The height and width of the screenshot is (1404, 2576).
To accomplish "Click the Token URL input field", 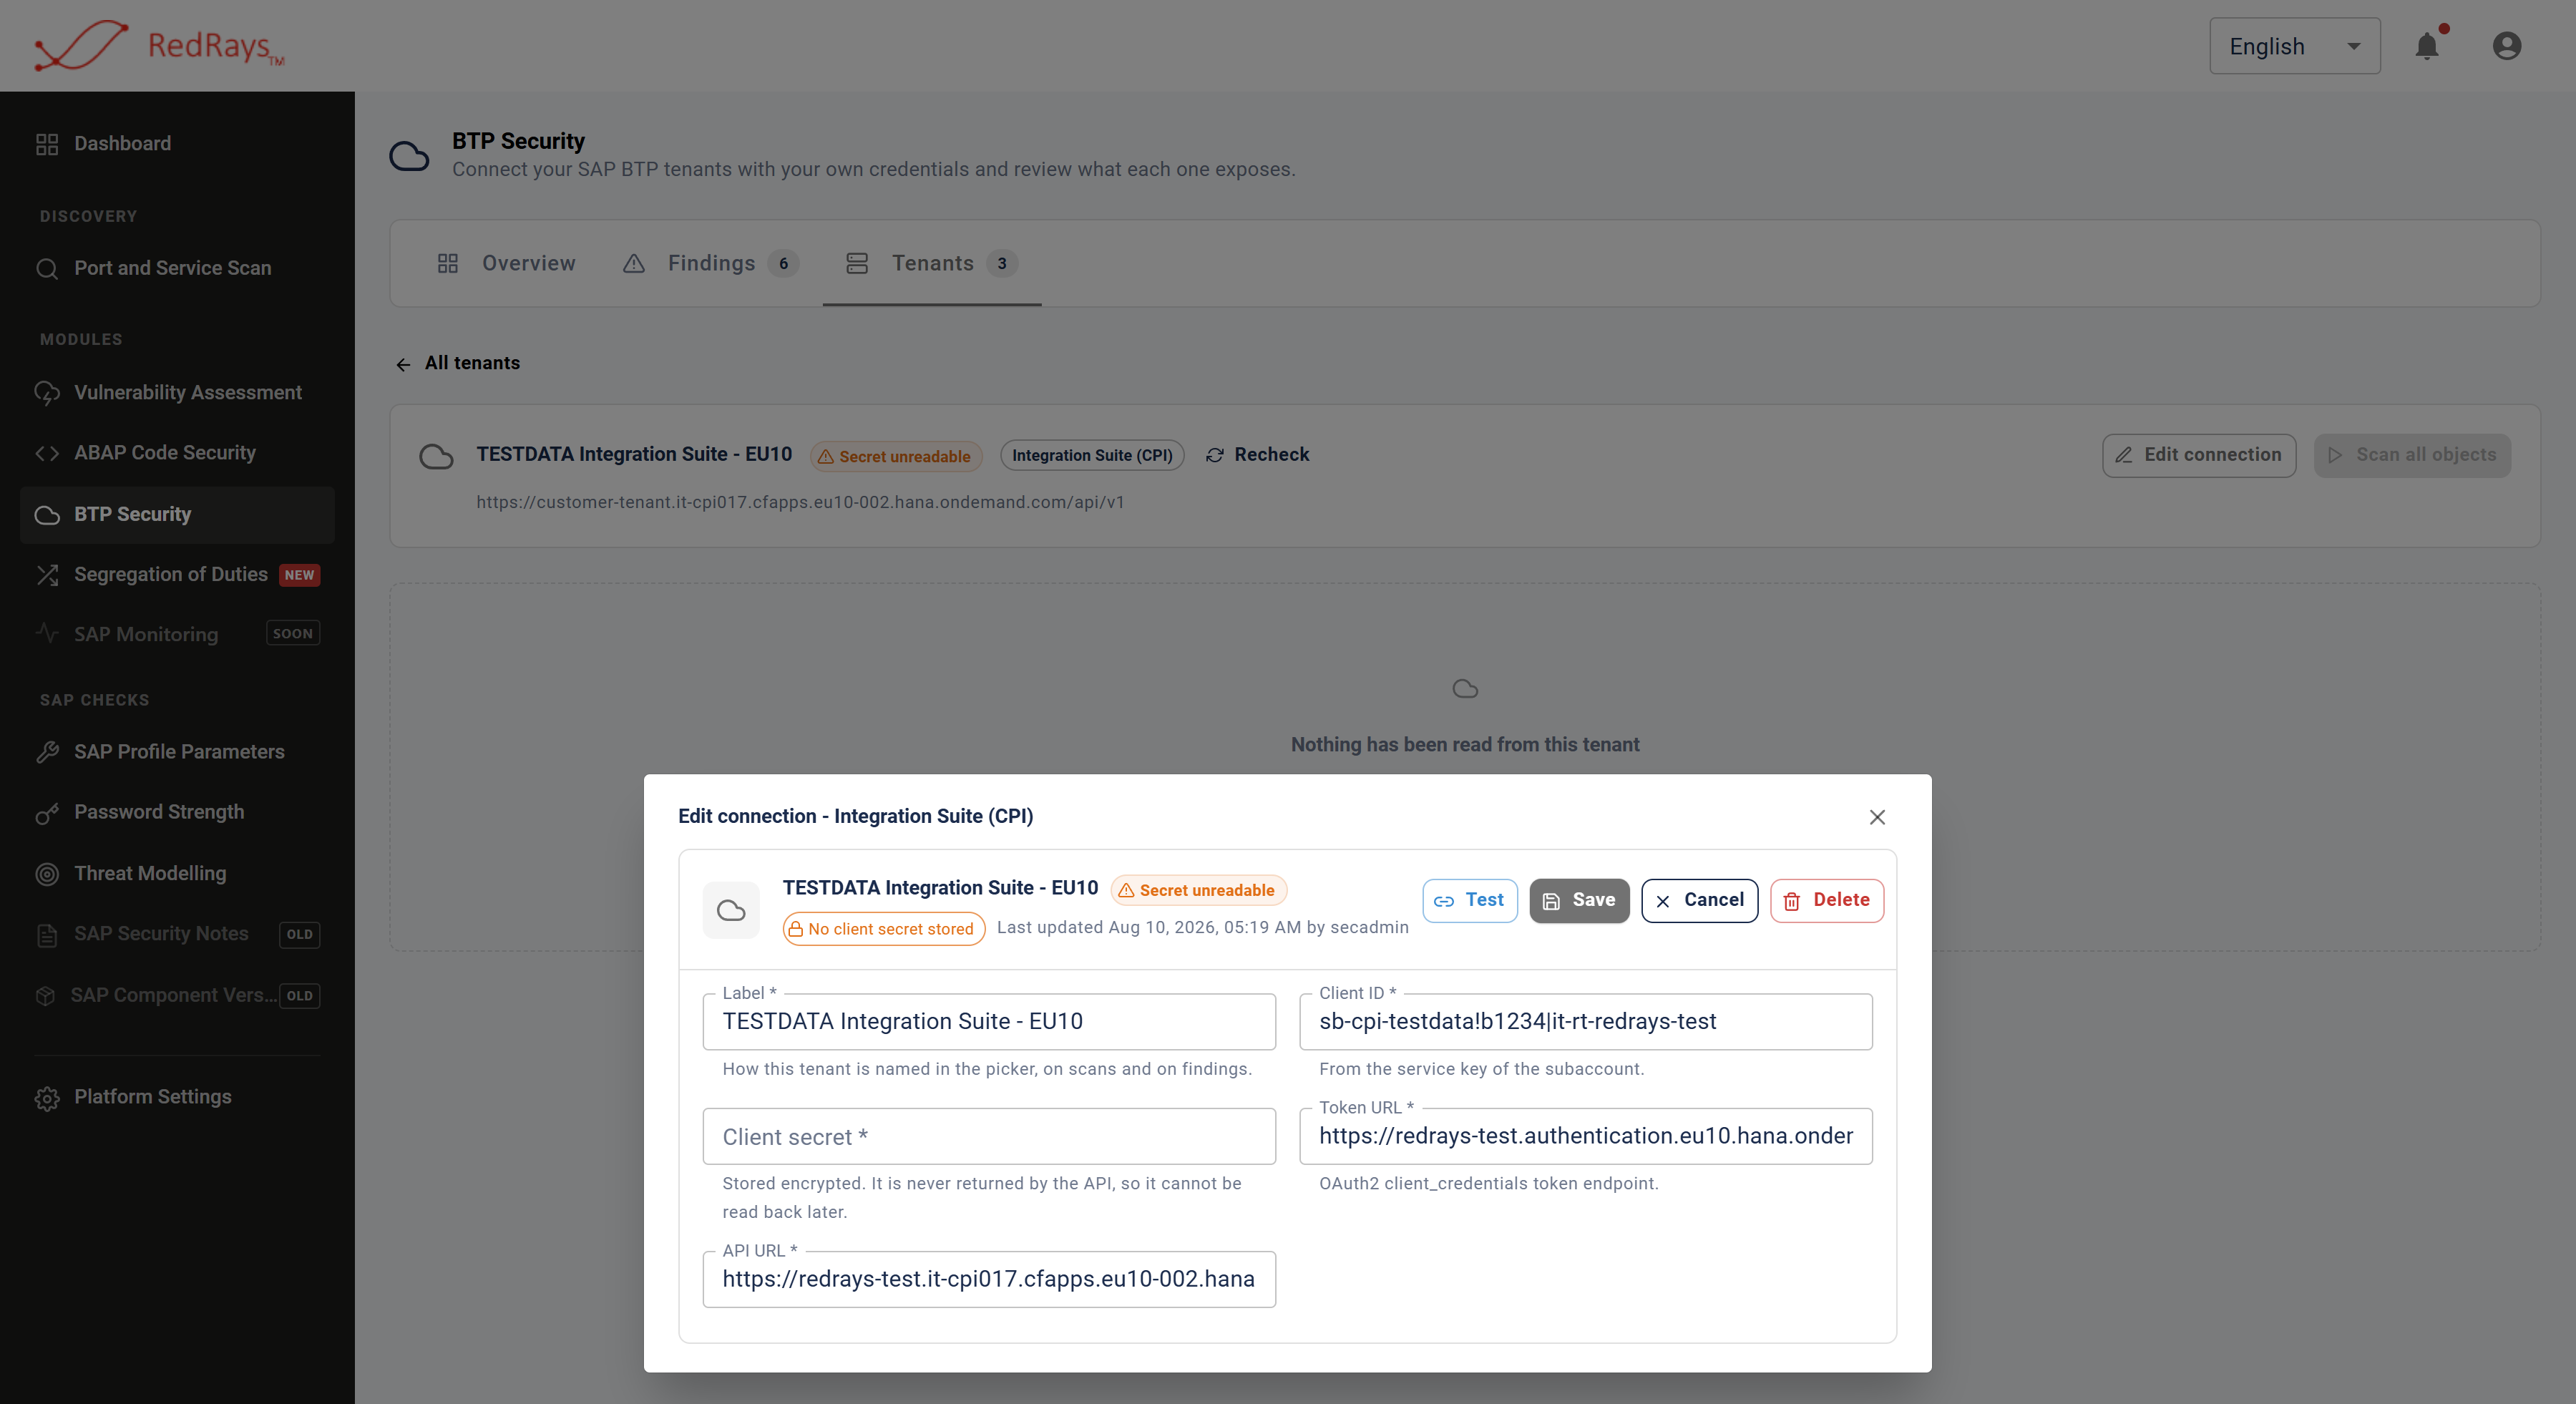I will 1585,1136.
